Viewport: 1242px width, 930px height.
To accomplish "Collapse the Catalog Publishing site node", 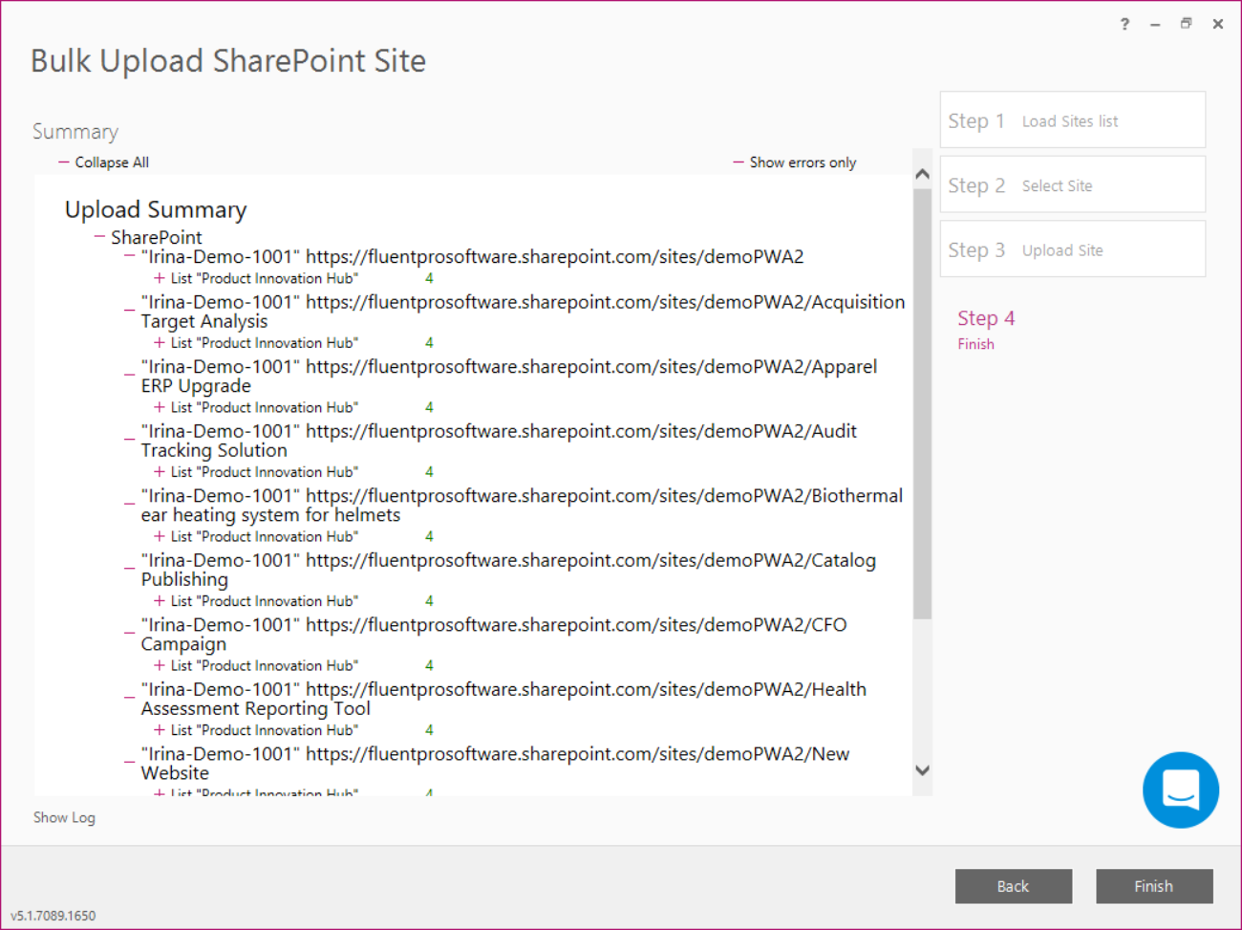I will [130, 567].
